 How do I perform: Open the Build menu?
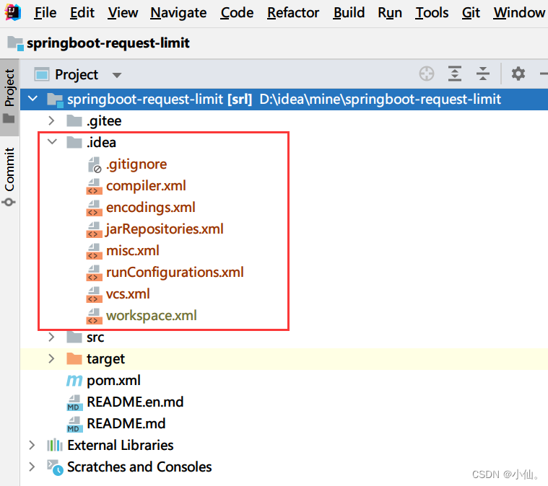click(349, 13)
